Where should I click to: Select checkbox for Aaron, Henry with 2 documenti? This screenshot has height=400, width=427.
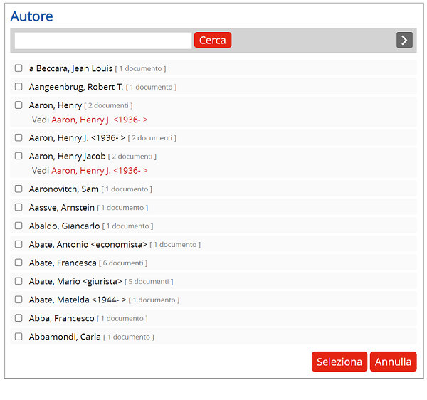tap(19, 105)
